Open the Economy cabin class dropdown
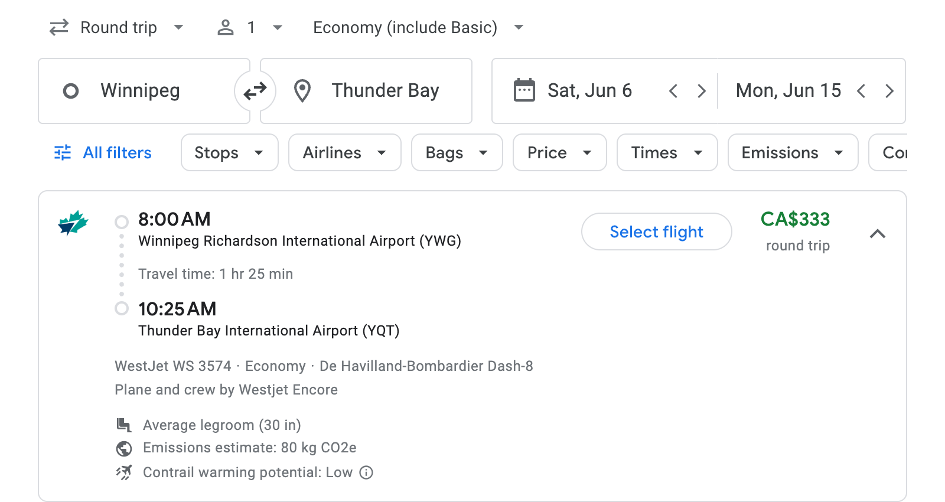 click(415, 27)
